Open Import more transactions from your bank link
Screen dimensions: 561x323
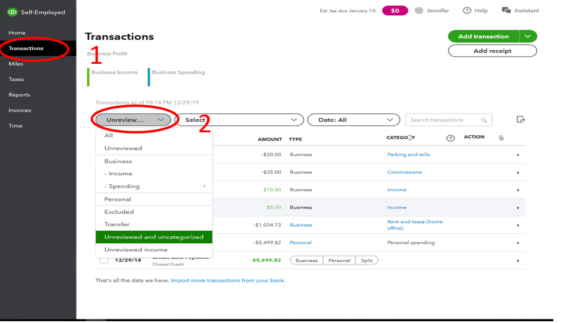click(x=228, y=280)
